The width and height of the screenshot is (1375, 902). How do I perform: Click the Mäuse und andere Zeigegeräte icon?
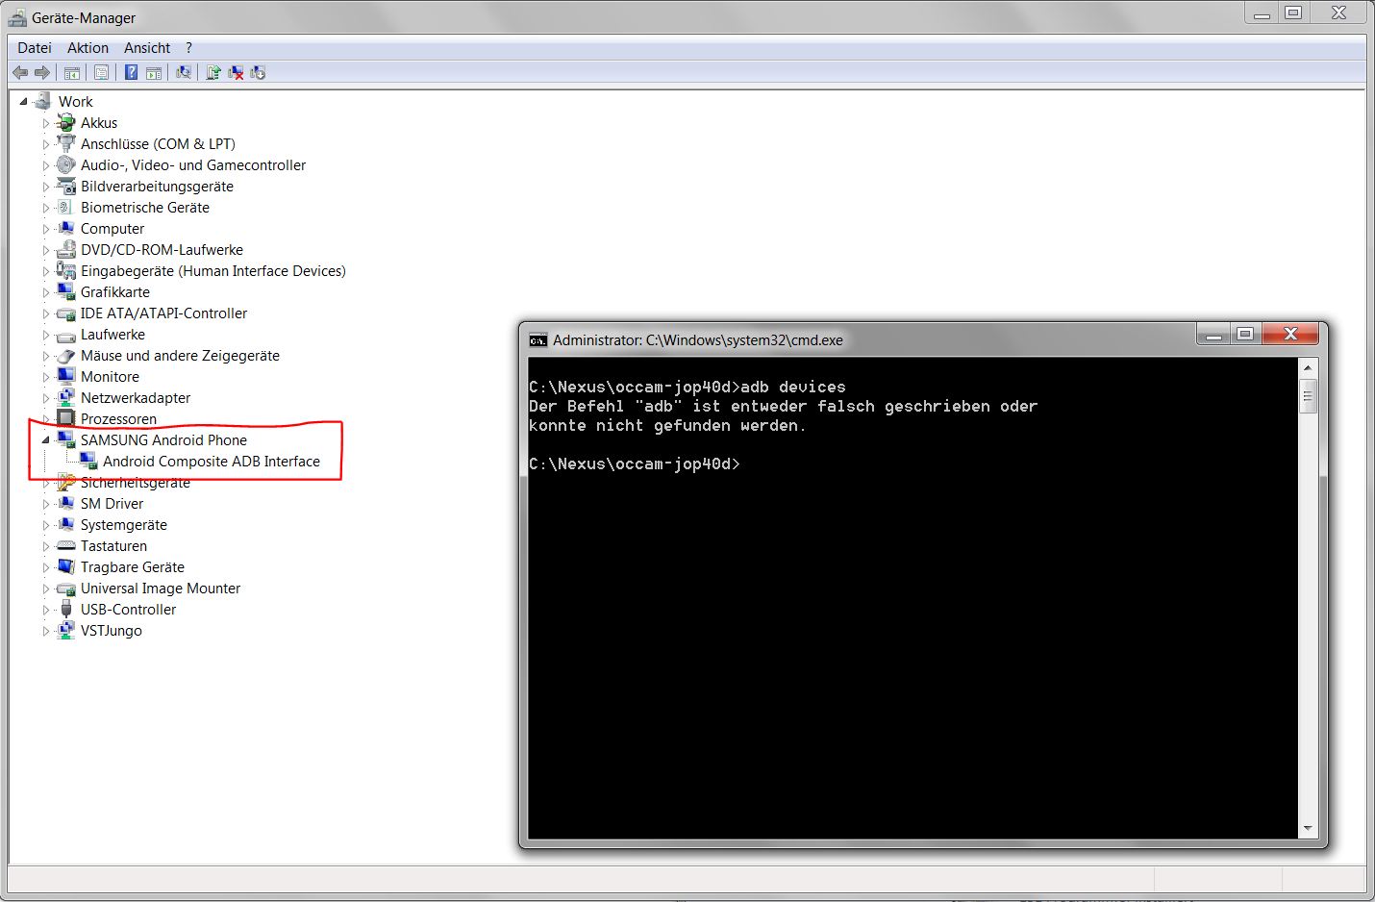coord(65,355)
